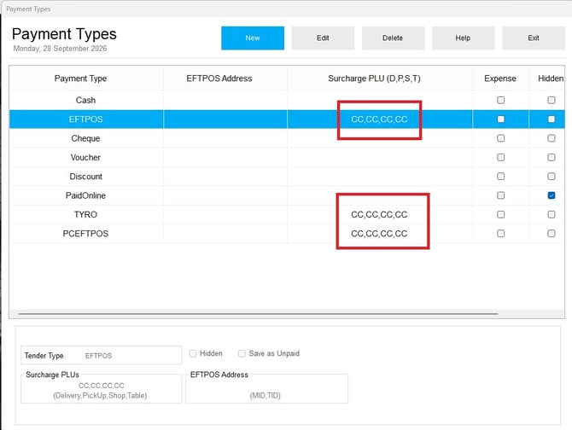
Task: Click the Delete button
Action: point(393,38)
